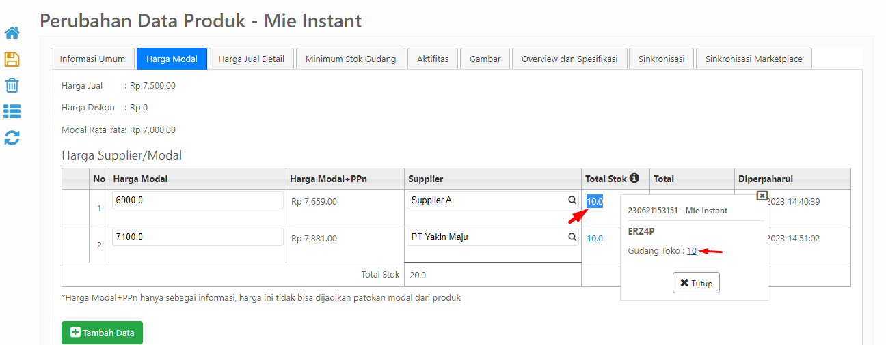The image size is (886, 345).
Task: Open the home icon in the sidebar
Action: tap(12, 33)
